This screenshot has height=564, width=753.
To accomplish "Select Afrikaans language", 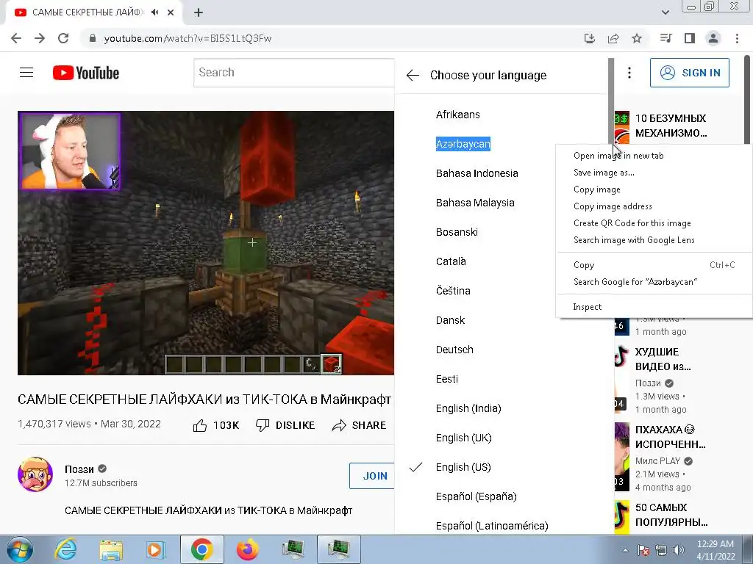I will pyautogui.click(x=457, y=115).
